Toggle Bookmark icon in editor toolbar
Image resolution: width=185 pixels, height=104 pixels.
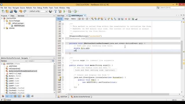click(115, 19)
